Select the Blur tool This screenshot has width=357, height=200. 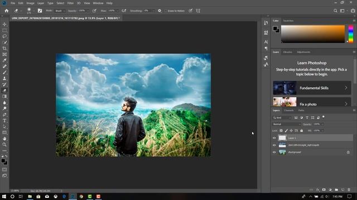(4, 102)
